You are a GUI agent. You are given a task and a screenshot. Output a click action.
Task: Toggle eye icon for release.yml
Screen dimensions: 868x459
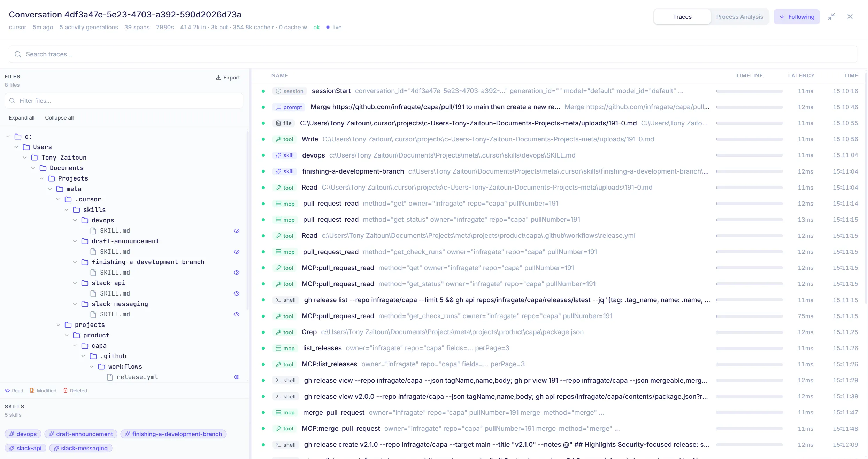click(236, 377)
